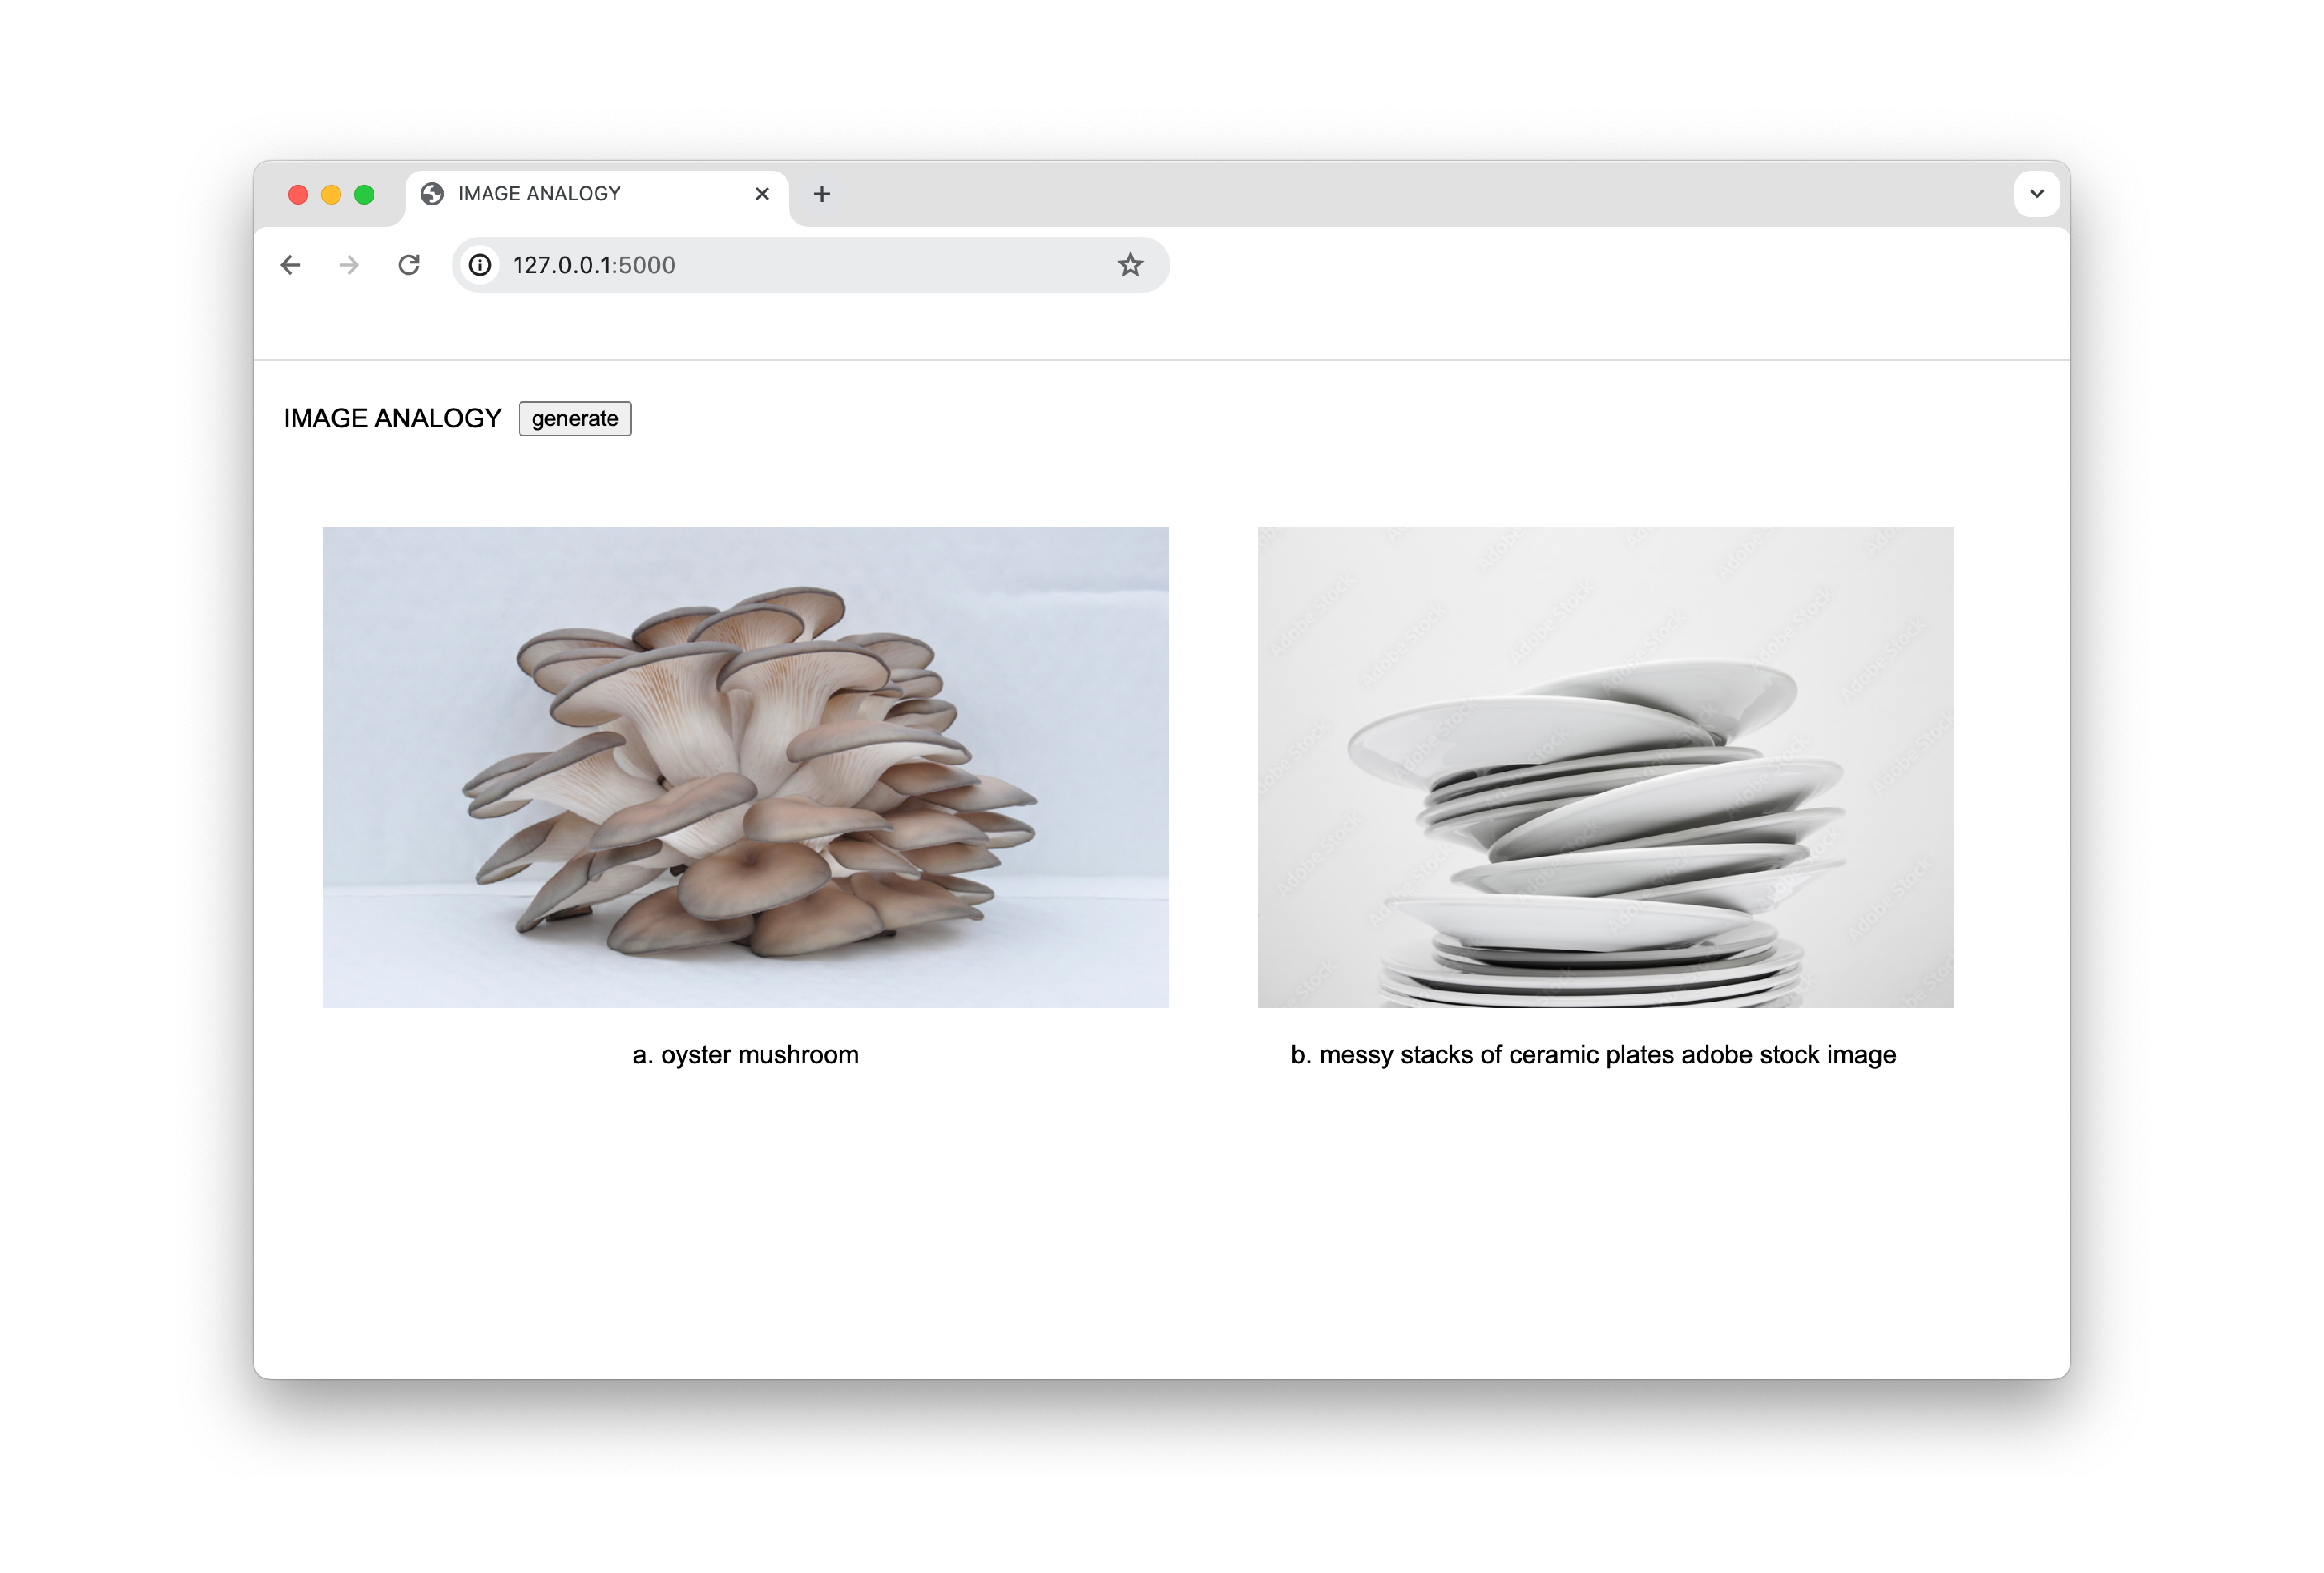Close the IMAGE ANALOGY tab
This screenshot has height=1573, width=2324.
(x=762, y=194)
